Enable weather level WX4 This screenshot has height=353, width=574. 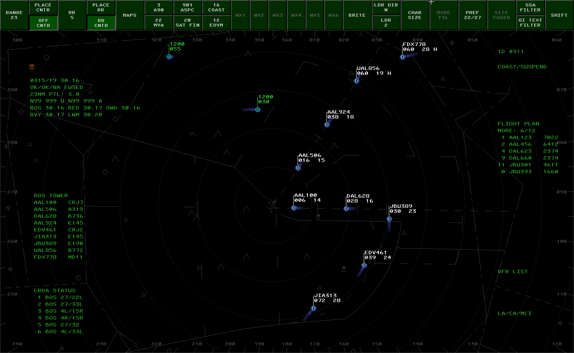coord(296,15)
